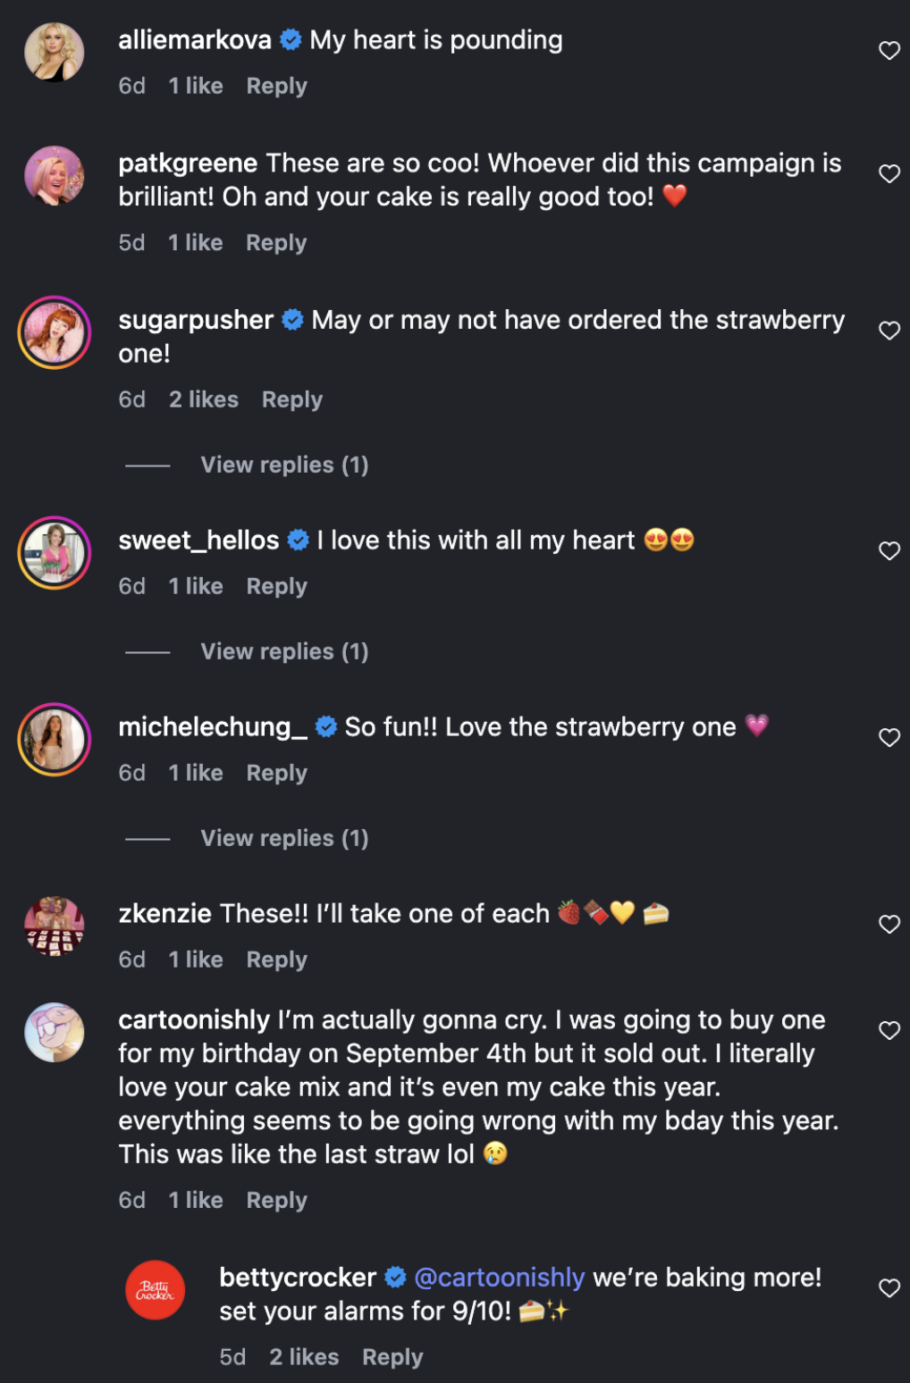Screen dimensions: 910x1383
Task: Heart the bettycrocker reply
Action: tap(889, 1288)
